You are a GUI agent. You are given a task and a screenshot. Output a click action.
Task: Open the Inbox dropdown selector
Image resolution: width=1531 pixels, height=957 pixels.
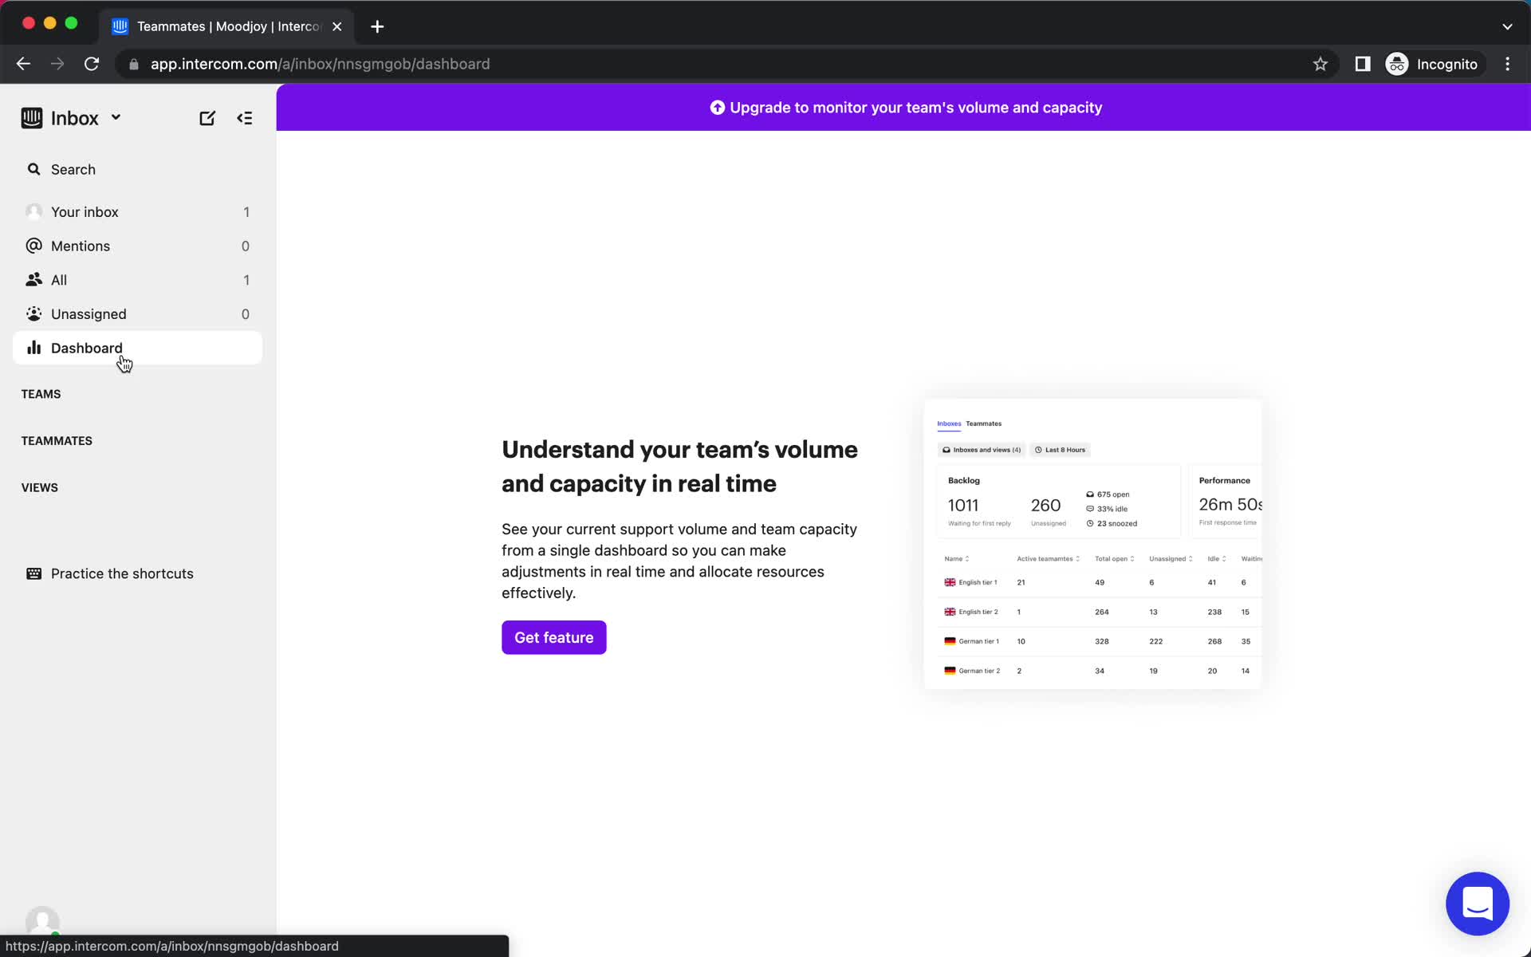tap(115, 118)
